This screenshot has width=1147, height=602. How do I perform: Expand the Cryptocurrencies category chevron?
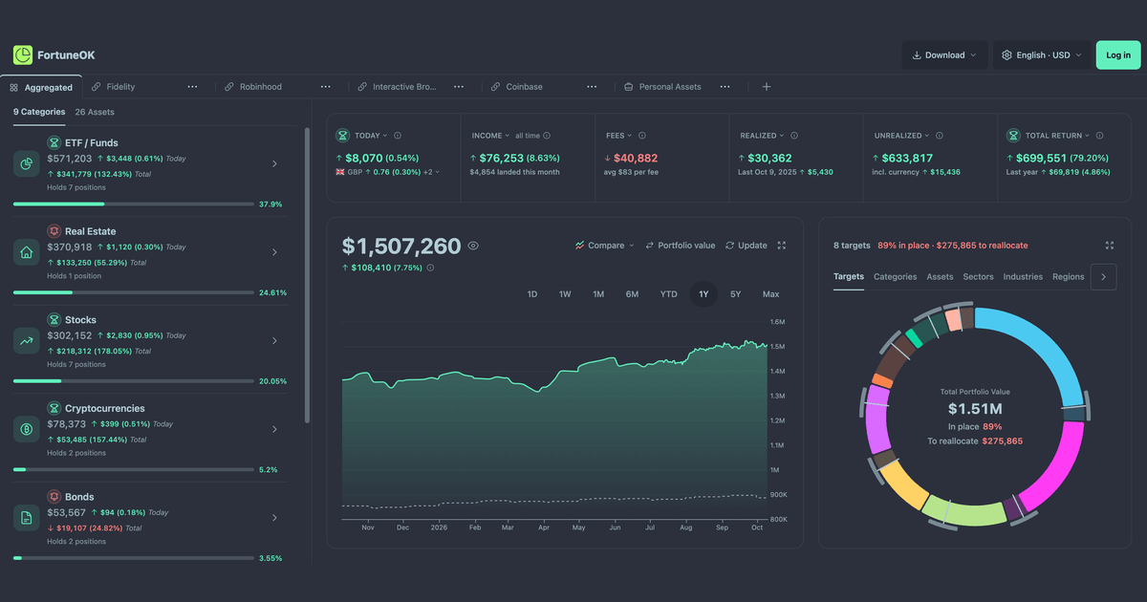(274, 429)
